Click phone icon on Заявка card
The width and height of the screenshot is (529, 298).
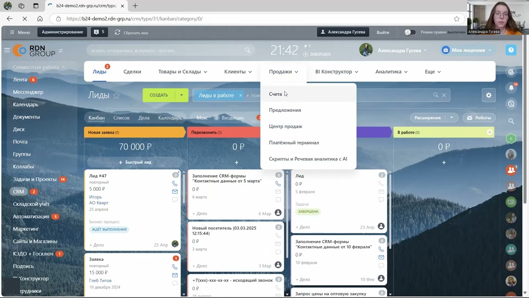coord(175,267)
